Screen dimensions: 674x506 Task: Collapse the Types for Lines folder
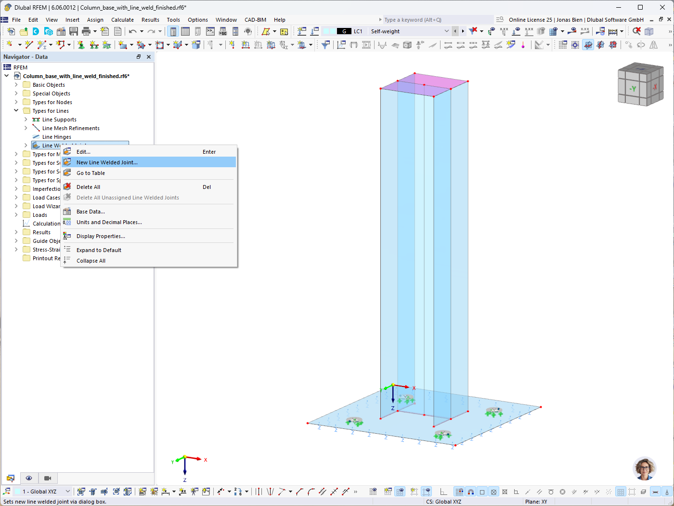(x=16, y=111)
